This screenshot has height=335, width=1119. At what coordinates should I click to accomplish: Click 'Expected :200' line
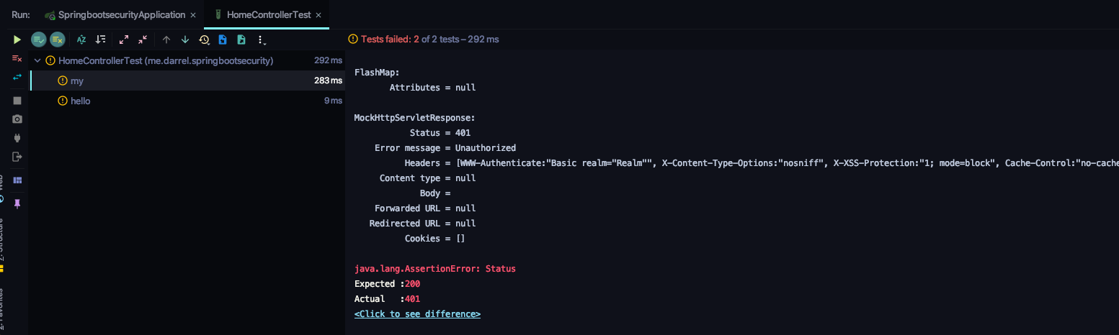[x=387, y=284]
